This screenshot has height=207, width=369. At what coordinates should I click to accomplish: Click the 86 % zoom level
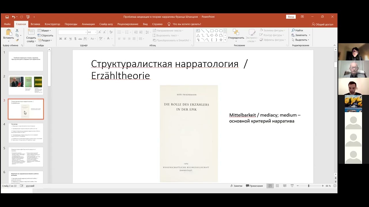point(328,186)
